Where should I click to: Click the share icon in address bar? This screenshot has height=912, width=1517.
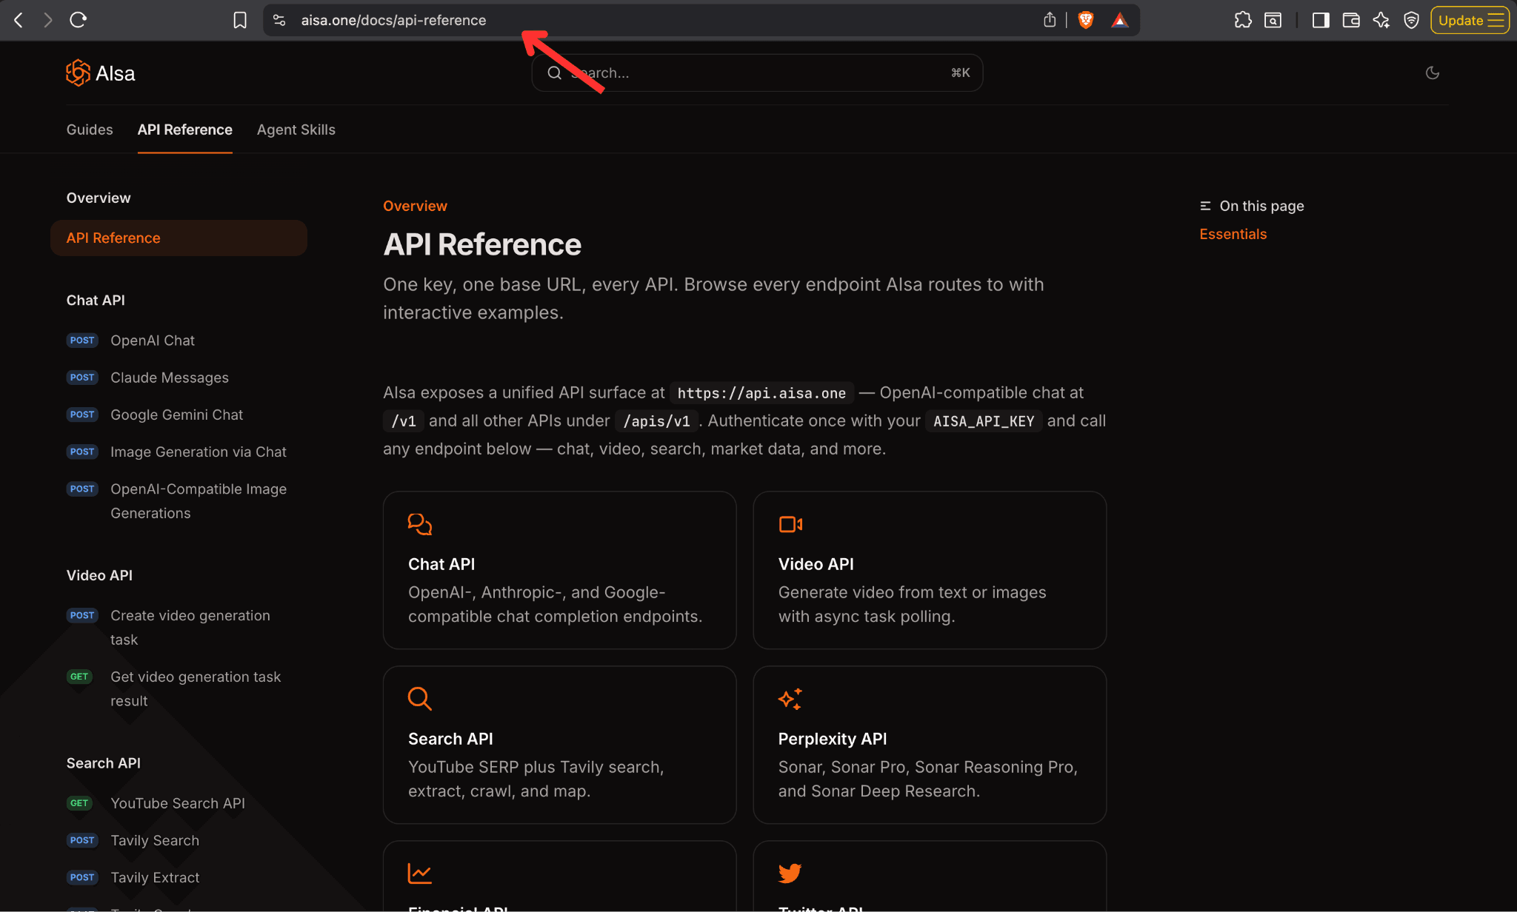coord(1050,20)
